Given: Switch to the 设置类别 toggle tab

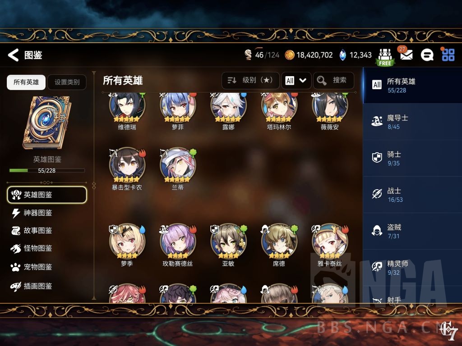Looking at the screenshot, I should tap(67, 82).
